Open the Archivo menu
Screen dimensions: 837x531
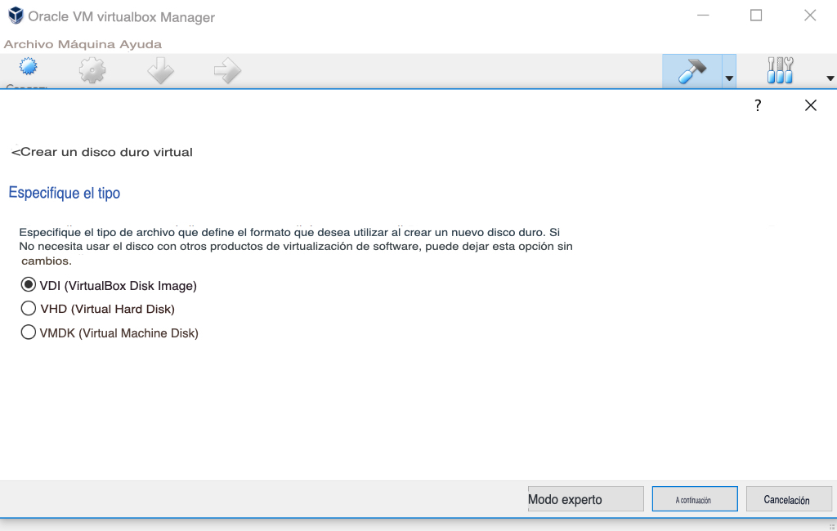coord(29,44)
